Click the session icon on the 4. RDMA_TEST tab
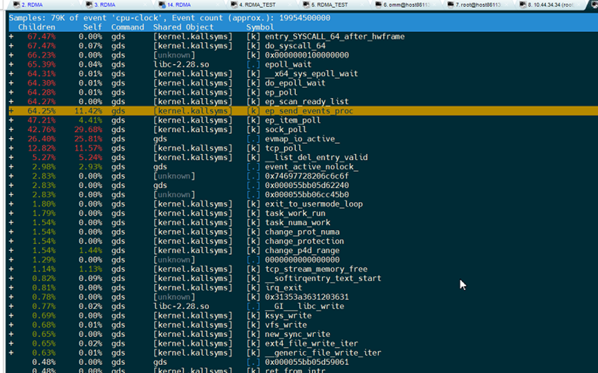The width and height of the screenshot is (598, 373). (x=234, y=4)
